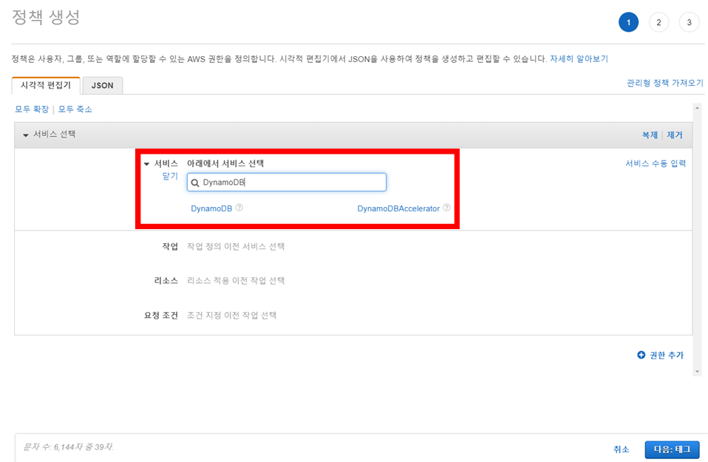
Task: Switch to the JSON tab
Action: (103, 85)
